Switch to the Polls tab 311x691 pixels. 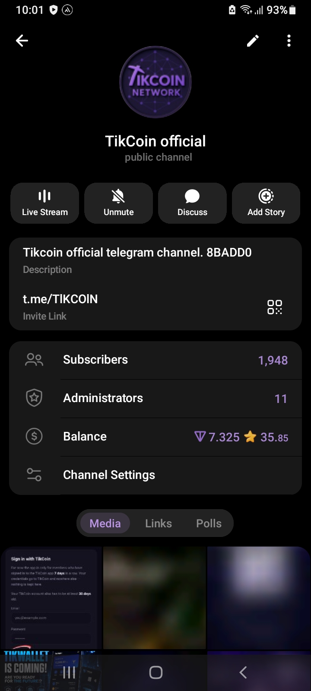pos(209,523)
